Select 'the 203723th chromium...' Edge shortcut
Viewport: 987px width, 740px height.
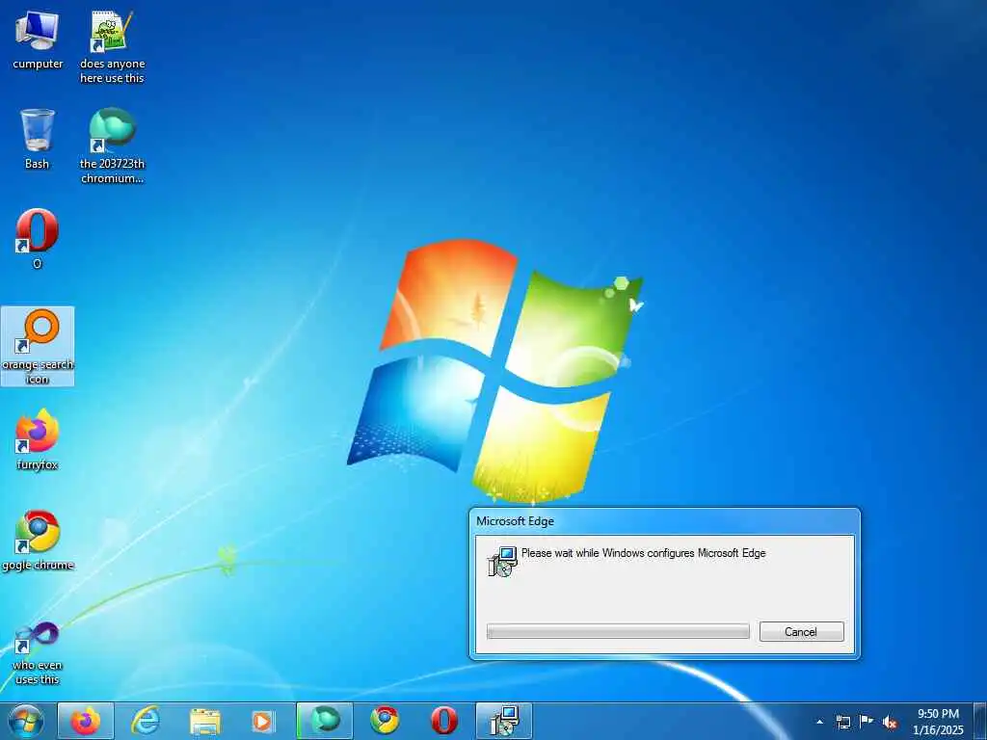coord(112,146)
